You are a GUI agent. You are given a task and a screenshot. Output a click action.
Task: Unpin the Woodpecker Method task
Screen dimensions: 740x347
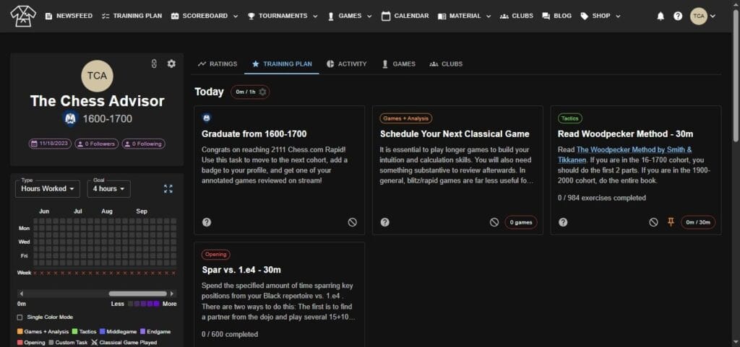(x=671, y=222)
